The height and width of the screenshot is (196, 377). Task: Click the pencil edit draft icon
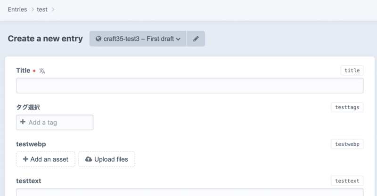point(196,39)
